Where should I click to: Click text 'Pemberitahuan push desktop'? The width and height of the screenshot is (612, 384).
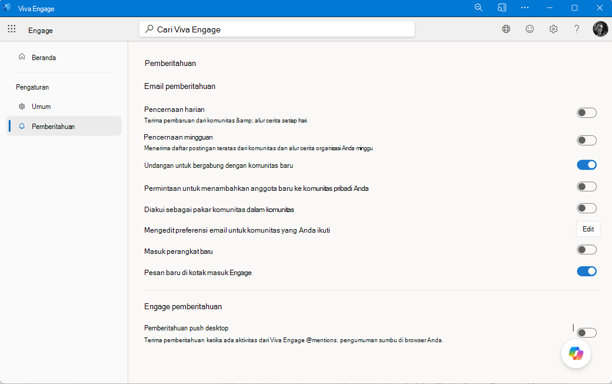pyautogui.click(x=186, y=327)
